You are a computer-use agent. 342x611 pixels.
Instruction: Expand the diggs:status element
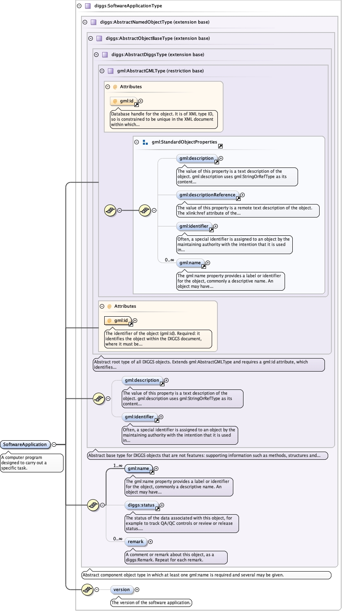pos(162,505)
